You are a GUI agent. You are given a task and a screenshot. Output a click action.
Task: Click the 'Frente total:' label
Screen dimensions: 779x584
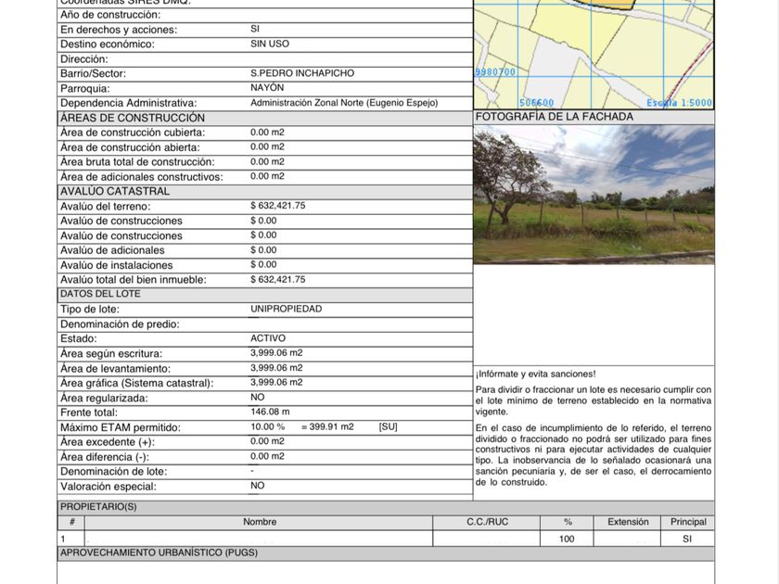tap(89, 413)
